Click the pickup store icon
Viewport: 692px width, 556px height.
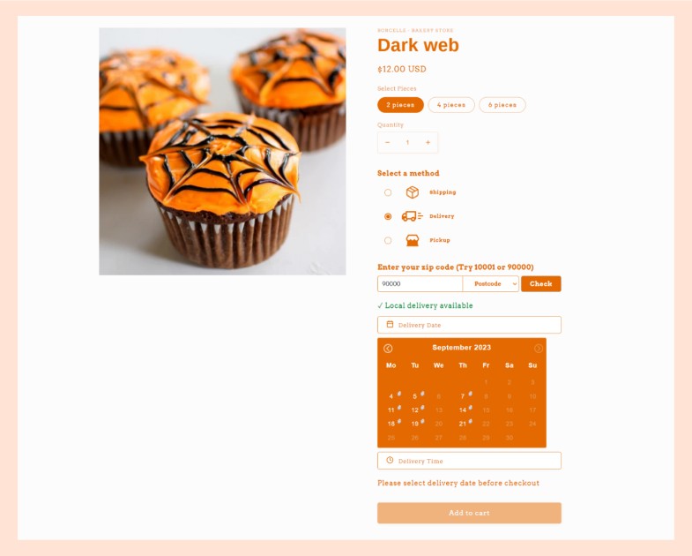[413, 240]
